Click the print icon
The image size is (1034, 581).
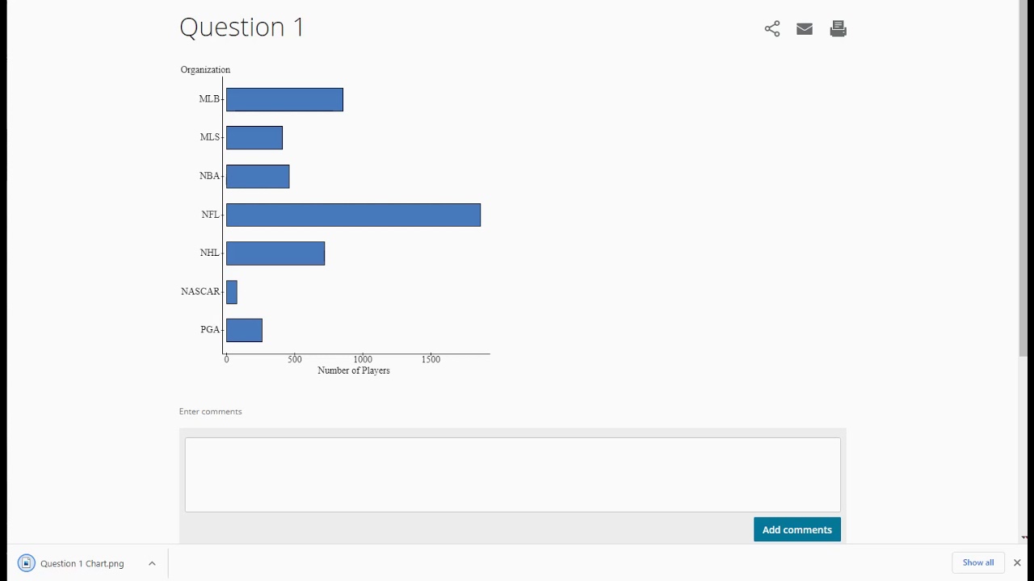point(838,29)
